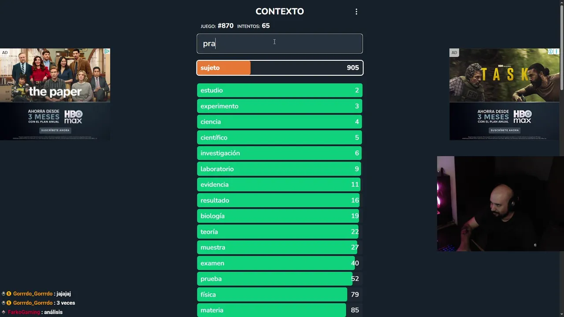Select the 'experimento' guess row
The height and width of the screenshot is (317, 564).
pos(279,106)
